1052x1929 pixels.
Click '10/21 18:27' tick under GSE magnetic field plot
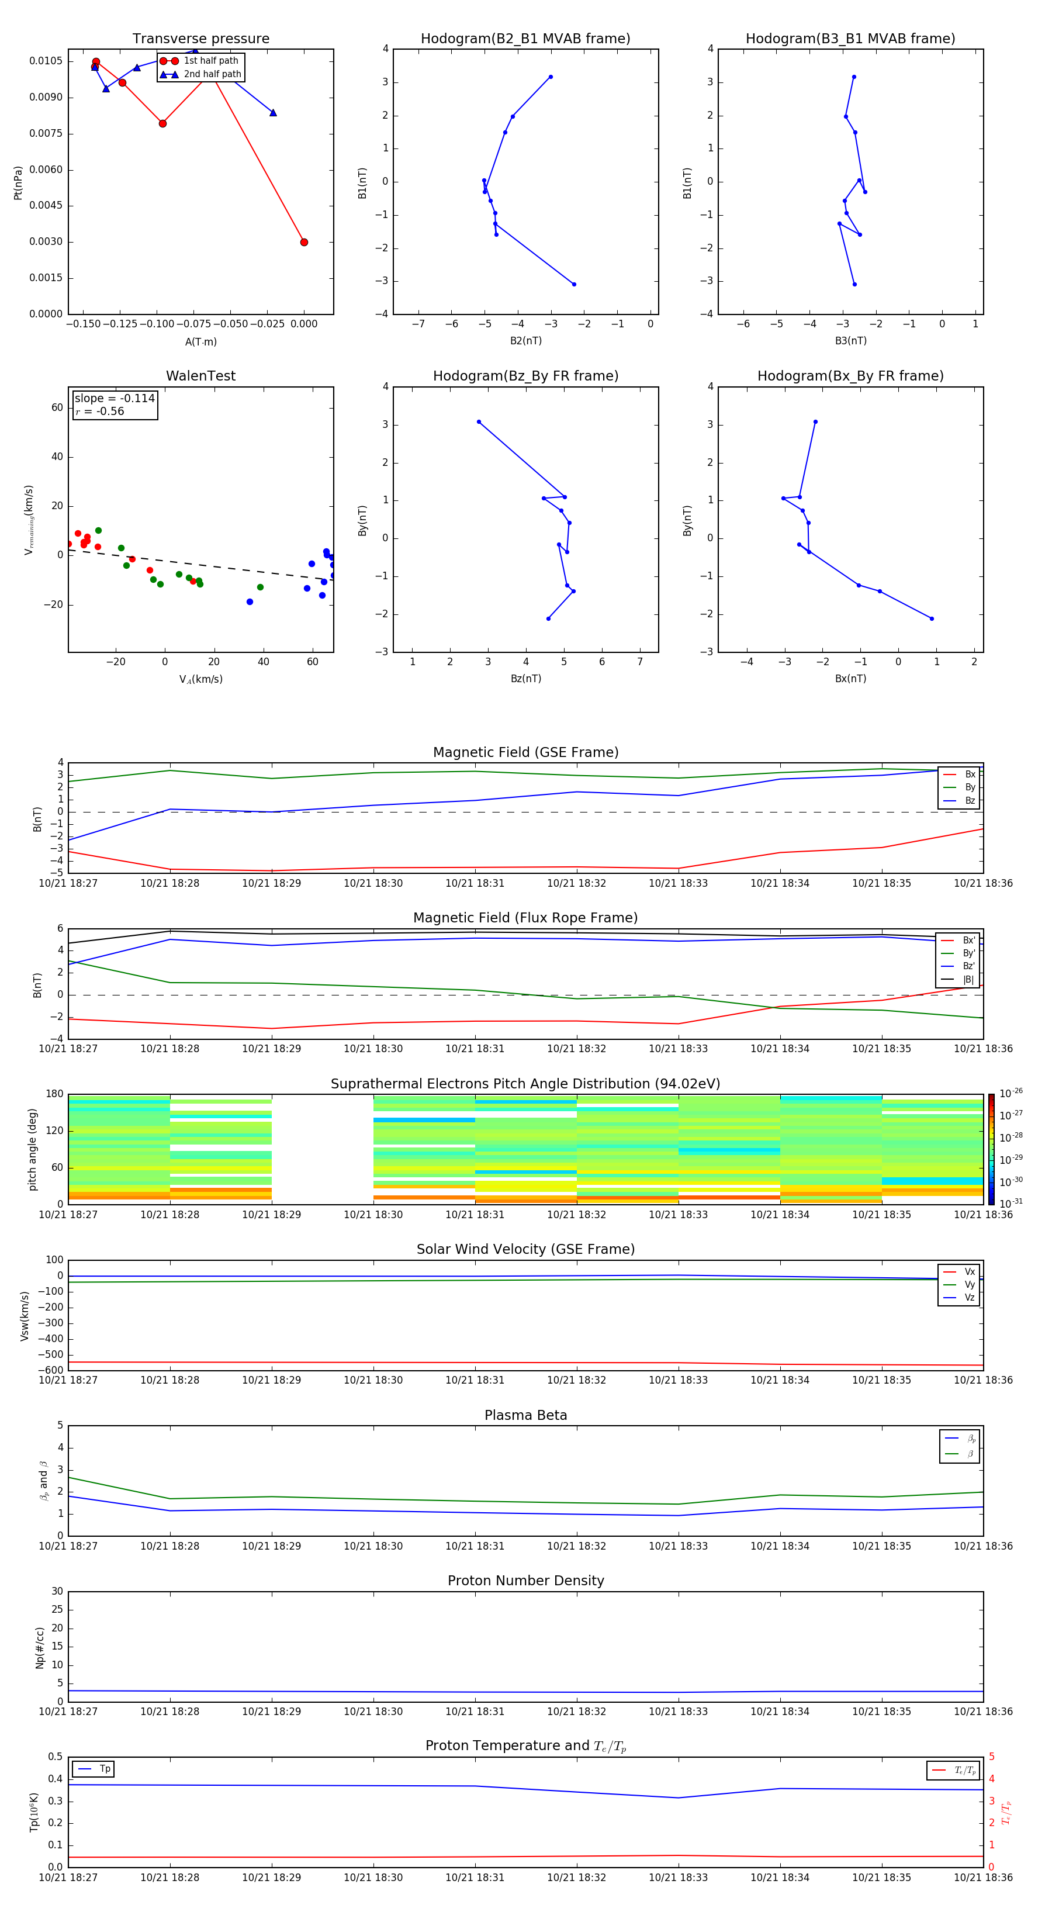68,884
